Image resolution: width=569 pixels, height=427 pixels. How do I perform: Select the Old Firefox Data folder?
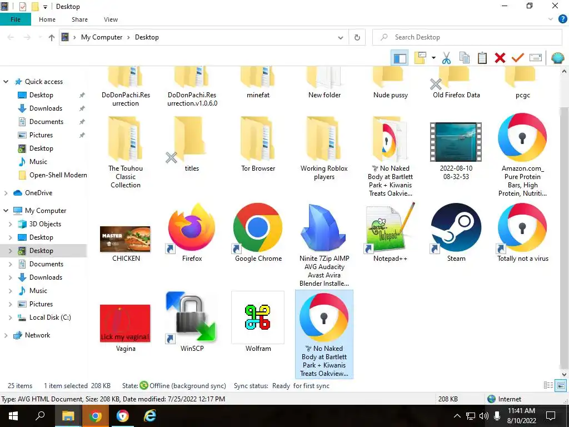(x=456, y=82)
